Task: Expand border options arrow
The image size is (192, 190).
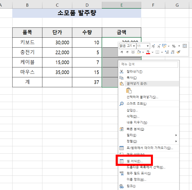Action: point(162,52)
